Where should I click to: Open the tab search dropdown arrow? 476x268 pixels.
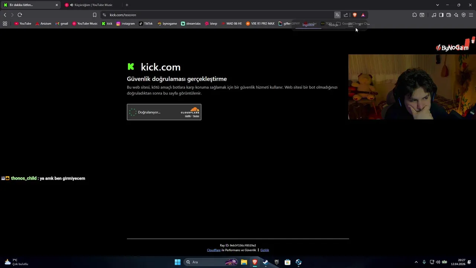(437, 5)
